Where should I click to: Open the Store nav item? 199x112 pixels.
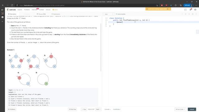coord(55,10)
